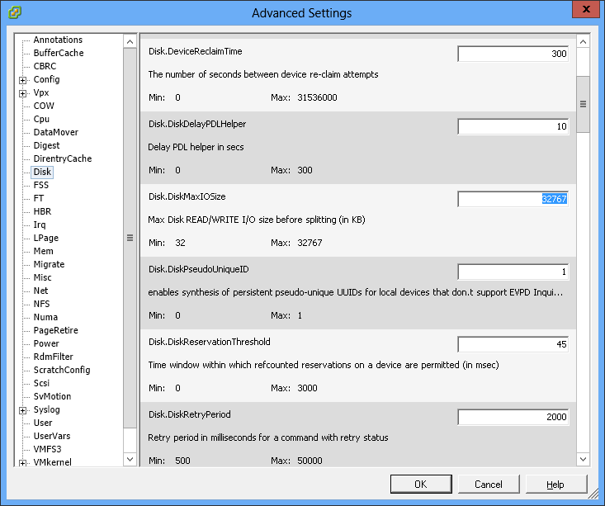Expand the Config tree node
Image resolution: width=605 pixels, height=506 pixels.
click(23, 80)
